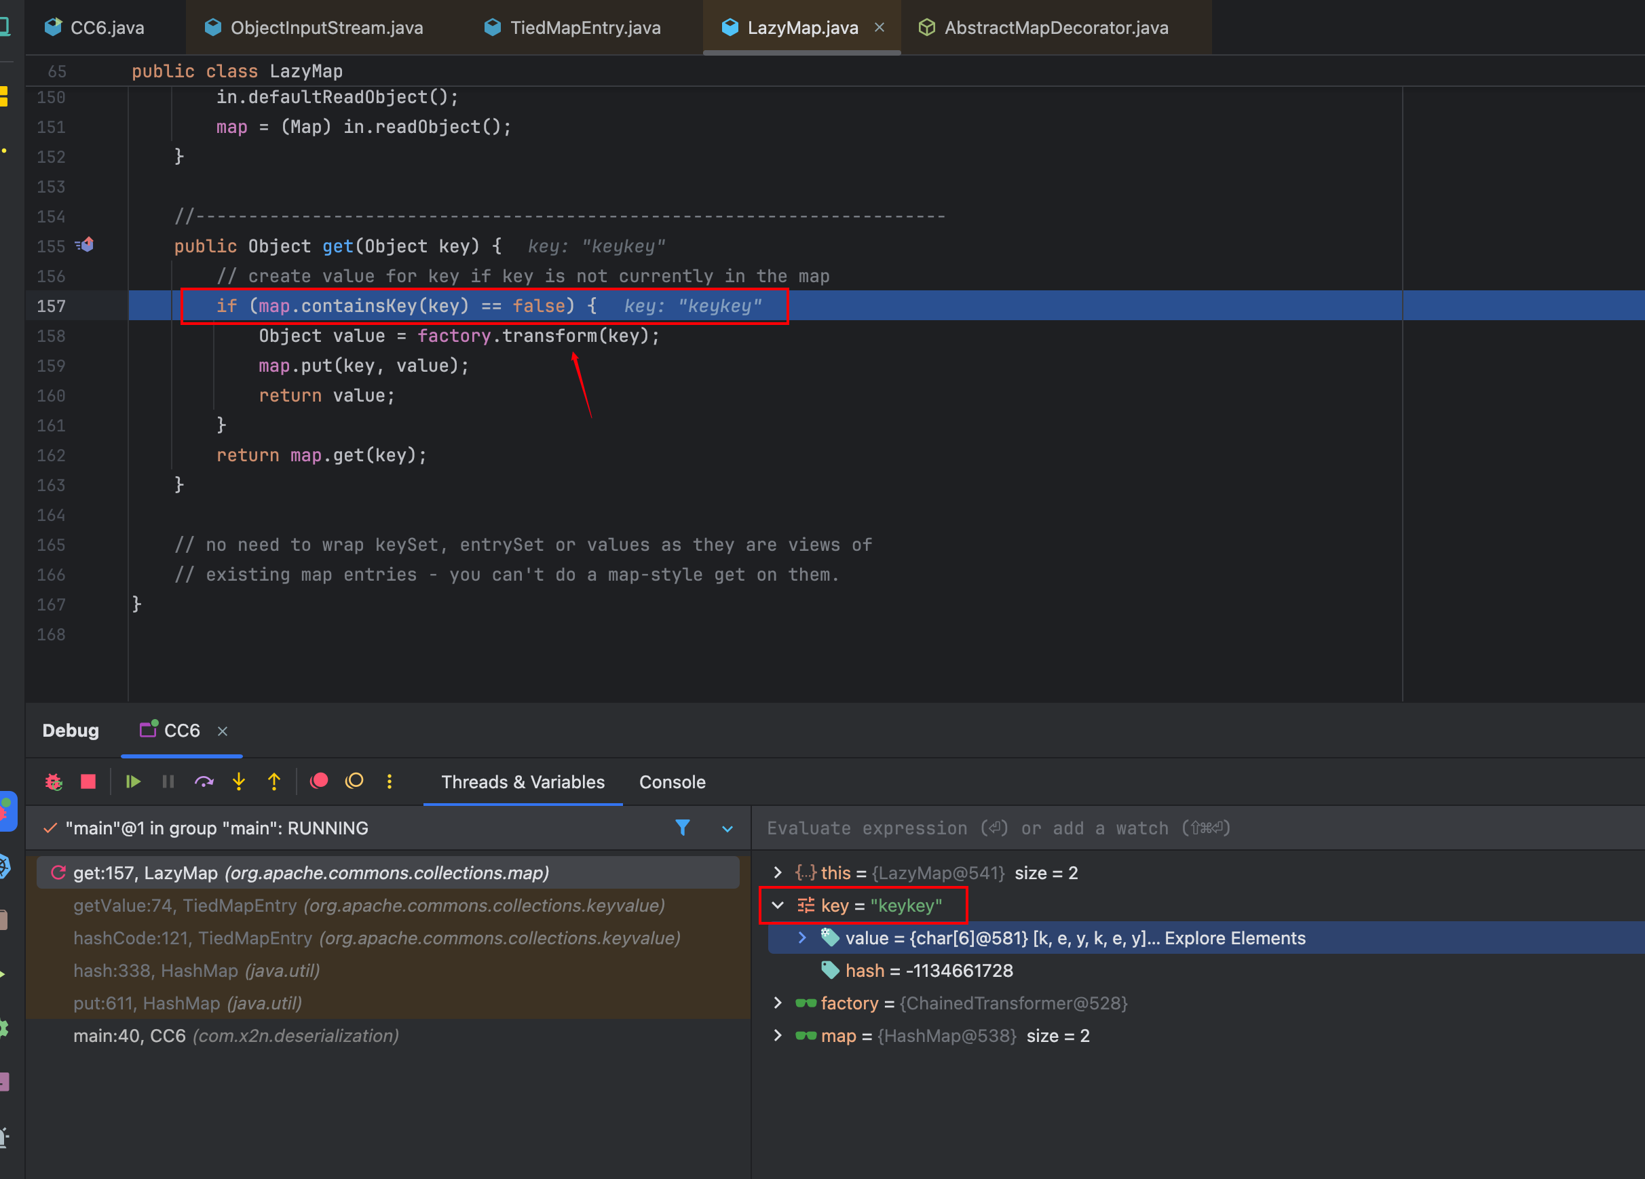Click 'factory' in line 158 code
This screenshot has width=1645, height=1179.
(454, 336)
